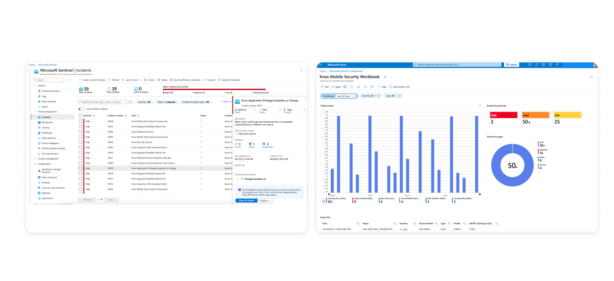This screenshot has height=281, width=614.
Task: Save the workbook using the disk icon
Action: 345,87
